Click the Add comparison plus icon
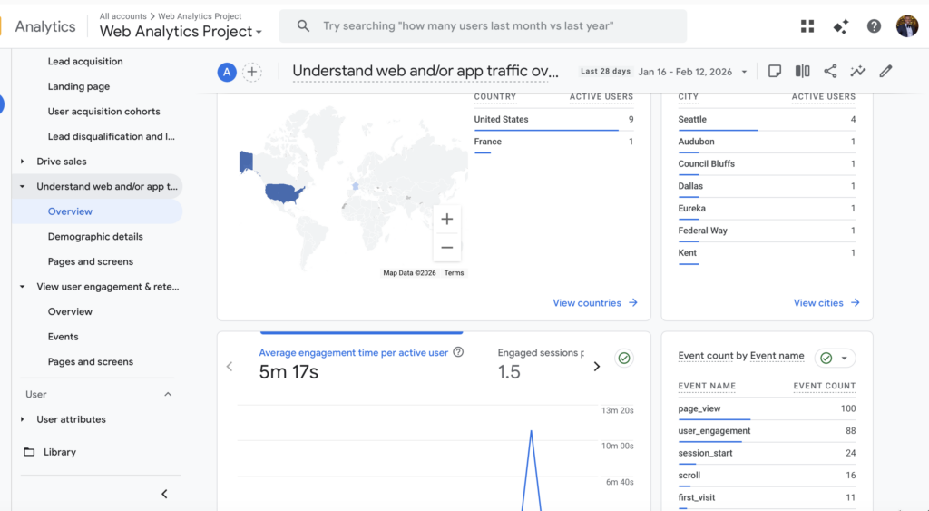 (252, 73)
